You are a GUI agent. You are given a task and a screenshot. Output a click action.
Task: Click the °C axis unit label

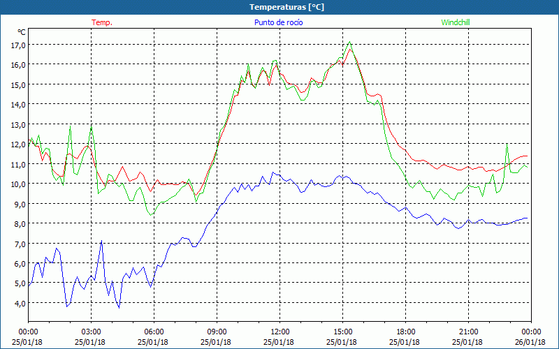click(22, 32)
